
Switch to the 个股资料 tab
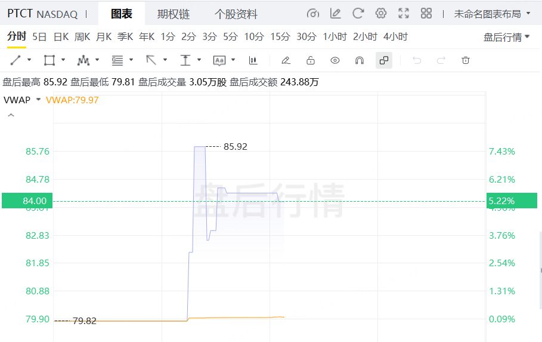pyautogui.click(x=236, y=14)
